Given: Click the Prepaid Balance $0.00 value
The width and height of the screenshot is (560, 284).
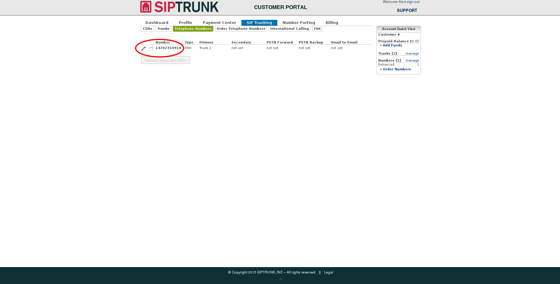Looking at the screenshot, I should 414,41.
